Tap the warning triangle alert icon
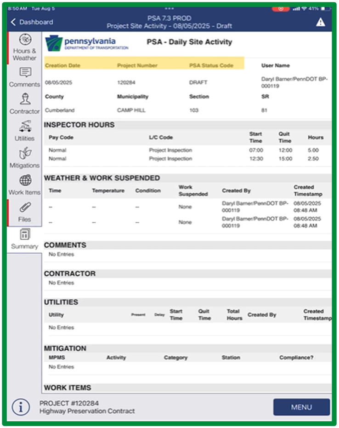Screen dimensions: 339x428 pyautogui.click(x=321, y=22)
